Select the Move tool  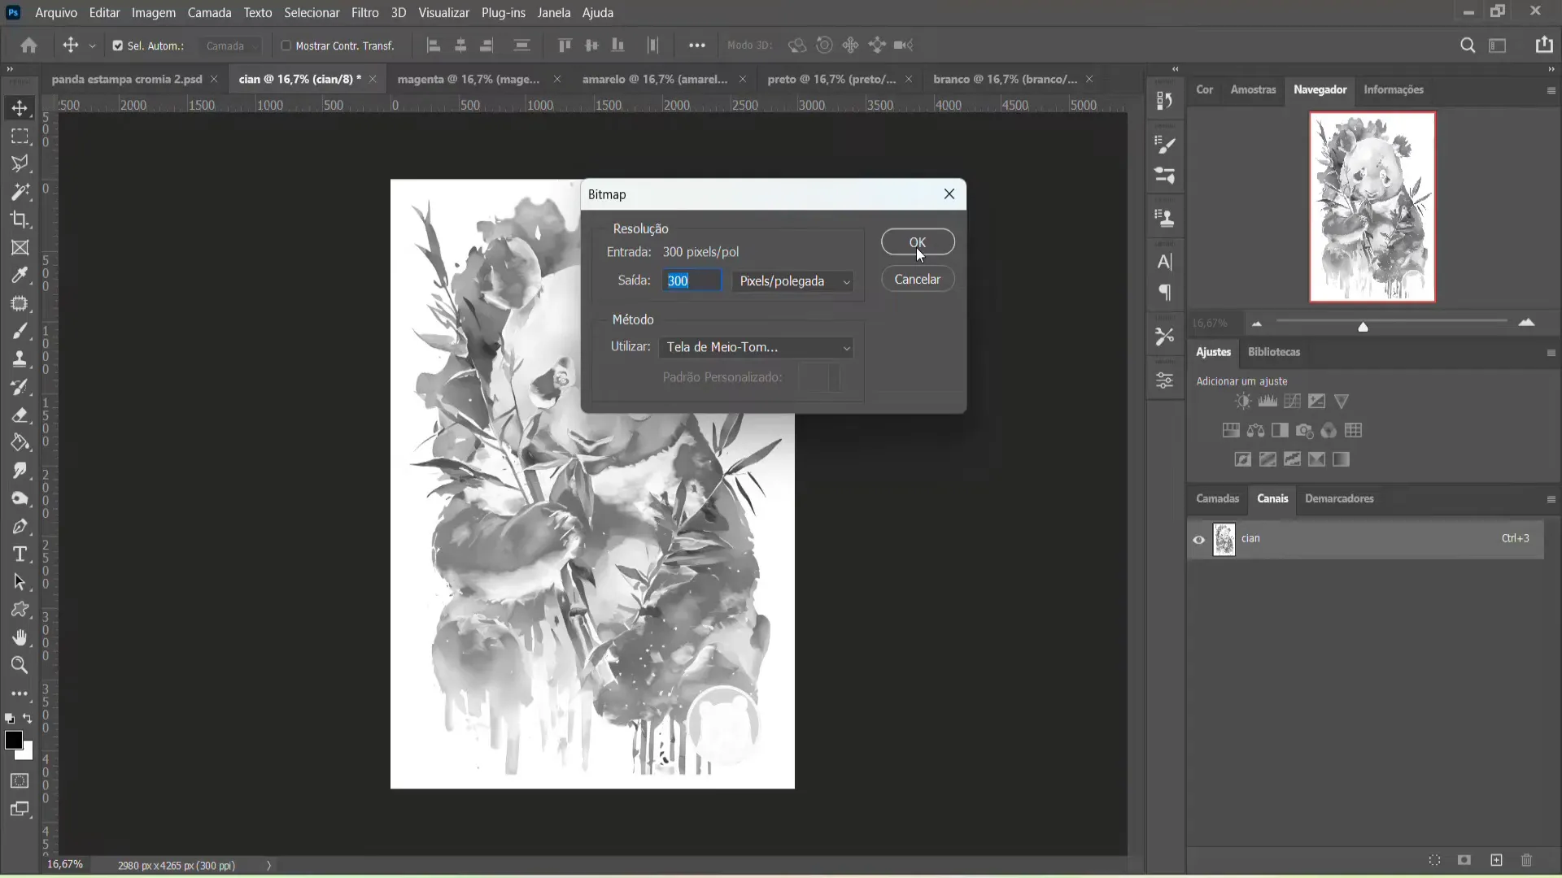point(20,108)
